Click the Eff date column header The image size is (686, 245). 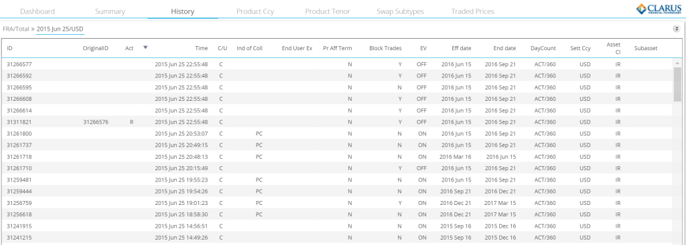[462, 48]
